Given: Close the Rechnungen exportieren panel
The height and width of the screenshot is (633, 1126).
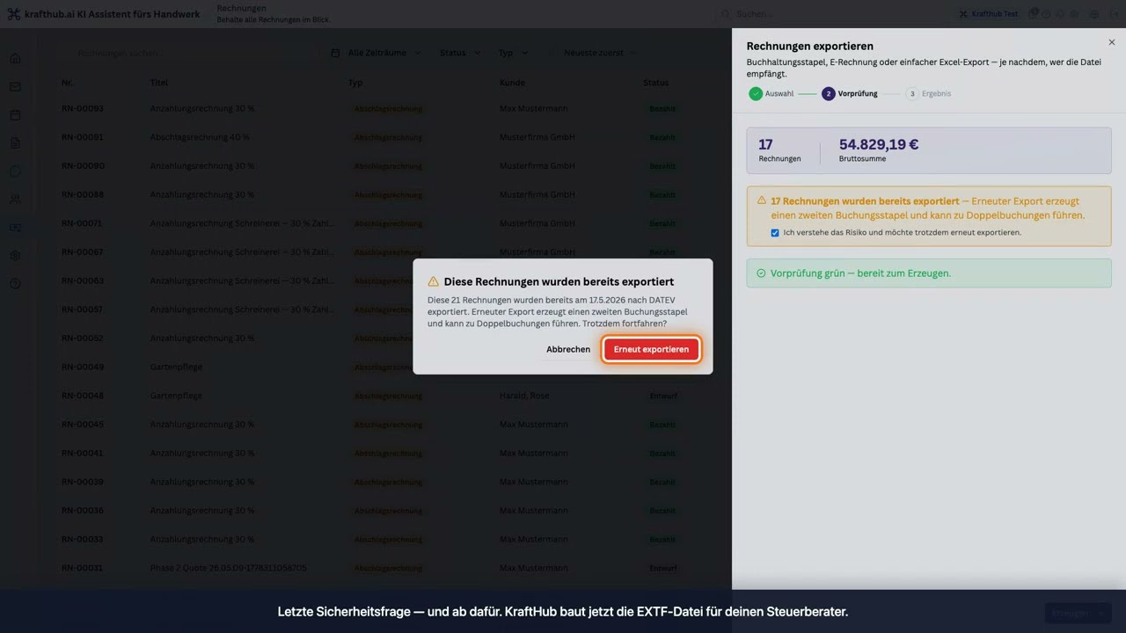Looking at the screenshot, I should point(1111,42).
